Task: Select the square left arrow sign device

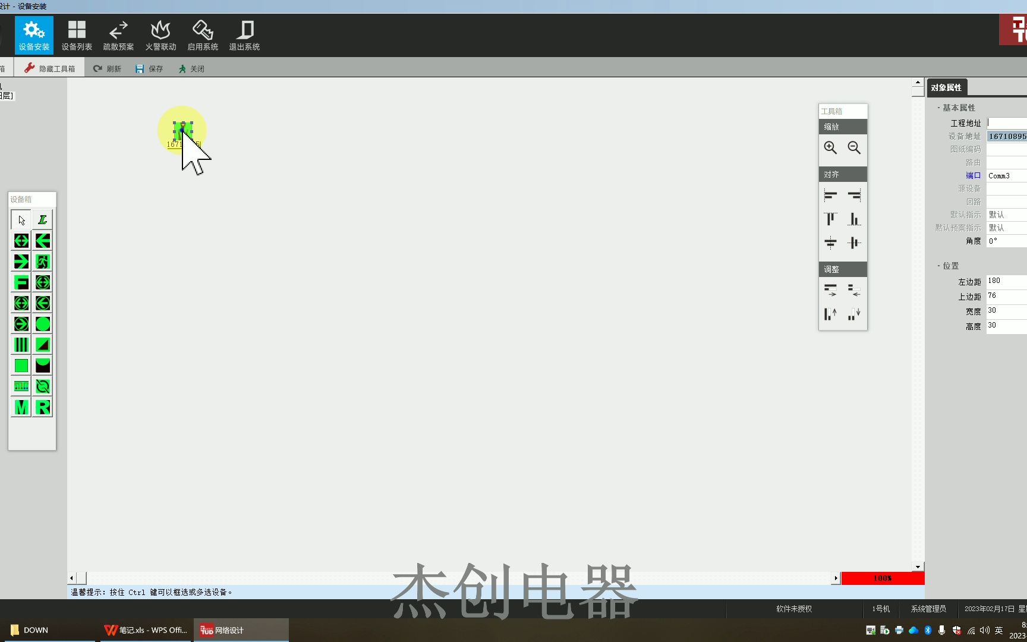Action: tap(43, 241)
